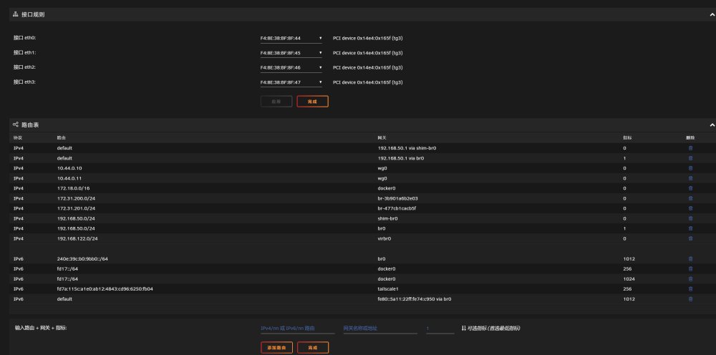Select the metric value 1024 for docker0

pos(629,279)
